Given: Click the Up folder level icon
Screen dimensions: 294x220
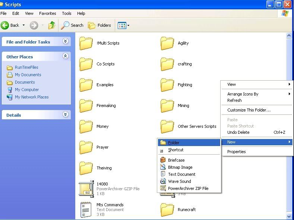Looking at the screenshot, I should point(52,25).
